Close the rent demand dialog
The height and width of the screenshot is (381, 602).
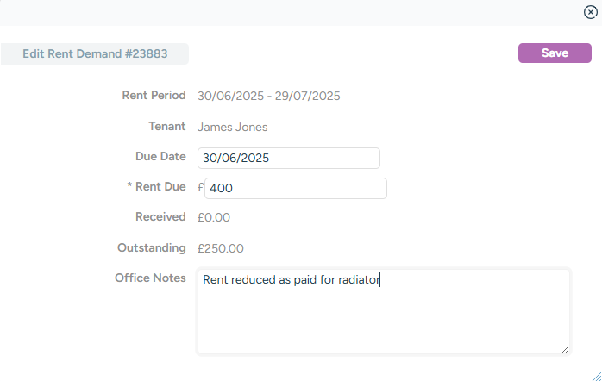pyautogui.click(x=590, y=12)
